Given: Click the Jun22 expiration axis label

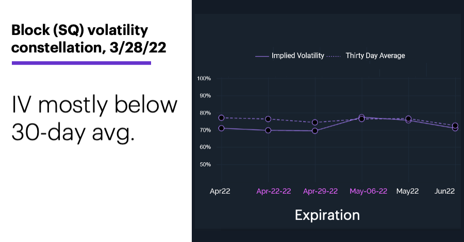Looking at the screenshot, I should coord(444,191).
